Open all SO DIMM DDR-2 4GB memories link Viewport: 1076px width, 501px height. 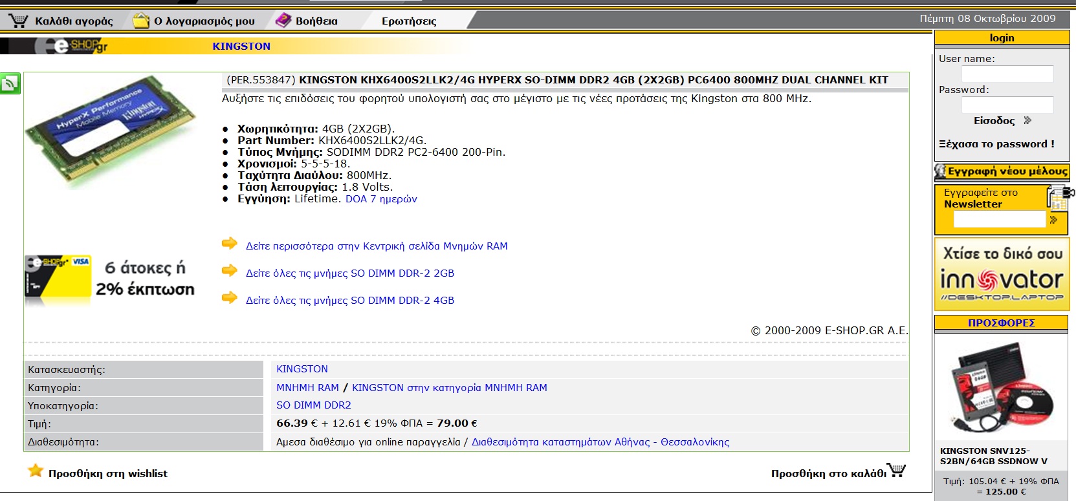coord(350,301)
